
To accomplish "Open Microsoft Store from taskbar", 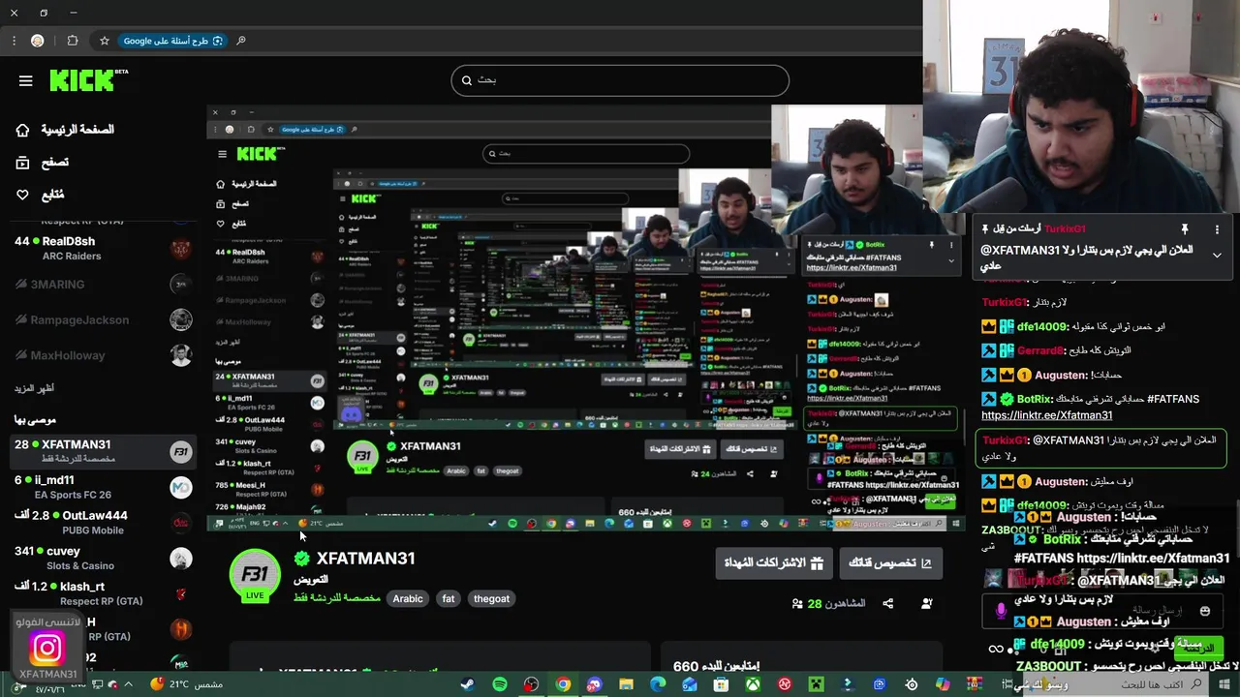I will pyautogui.click(x=722, y=684).
